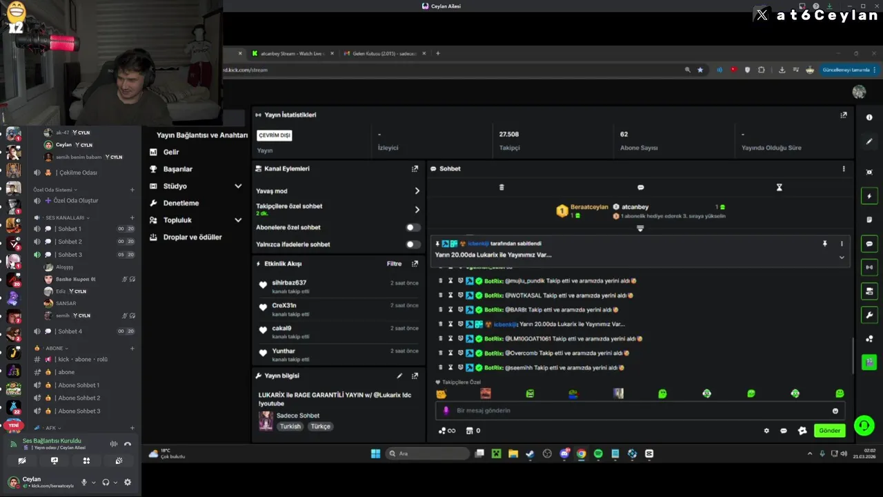Pop out the Yayın İstatistikleri panel
This screenshot has width=883, height=497.
click(843, 115)
